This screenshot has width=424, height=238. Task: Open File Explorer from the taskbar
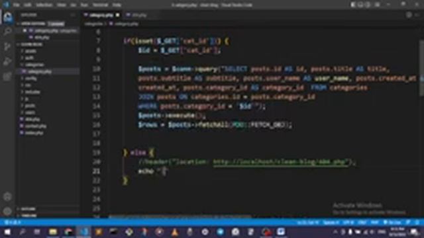point(53,232)
